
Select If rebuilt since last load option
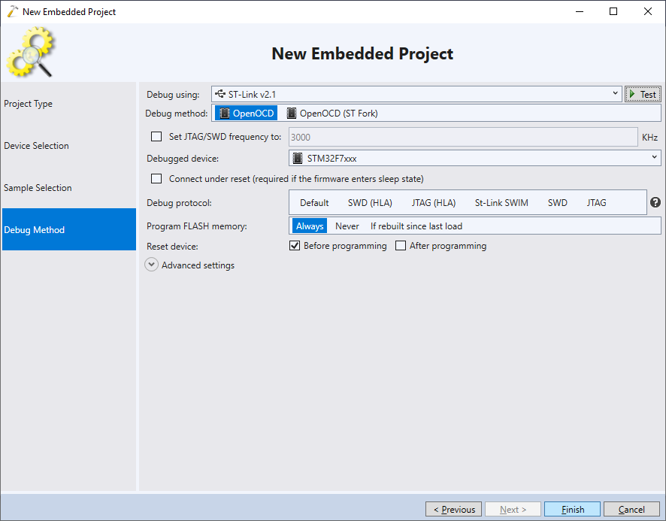tap(416, 226)
